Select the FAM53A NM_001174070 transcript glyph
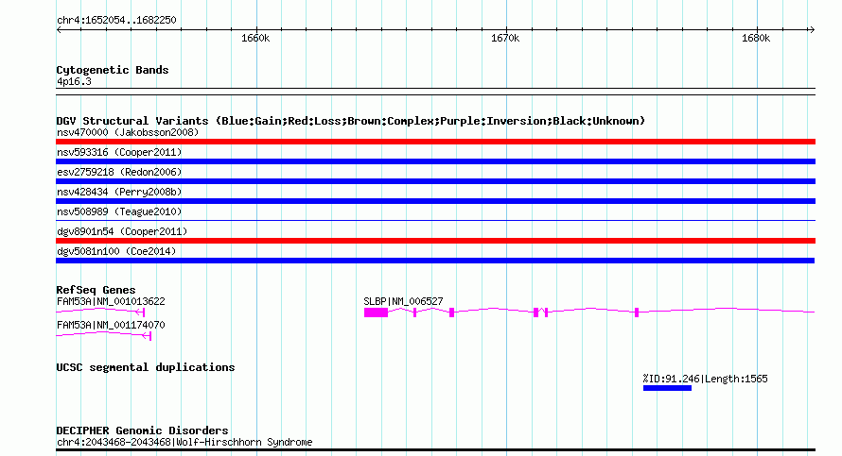The image size is (842, 456). (x=104, y=335)
